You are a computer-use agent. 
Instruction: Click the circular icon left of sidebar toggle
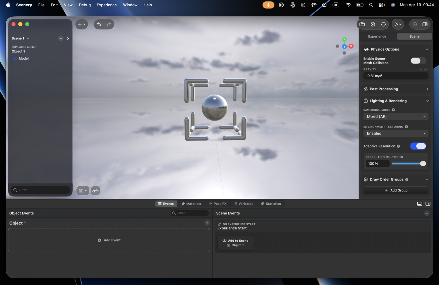[x=415, y=24]
